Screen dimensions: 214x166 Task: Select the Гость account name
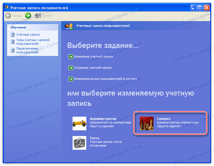(95, 138)
